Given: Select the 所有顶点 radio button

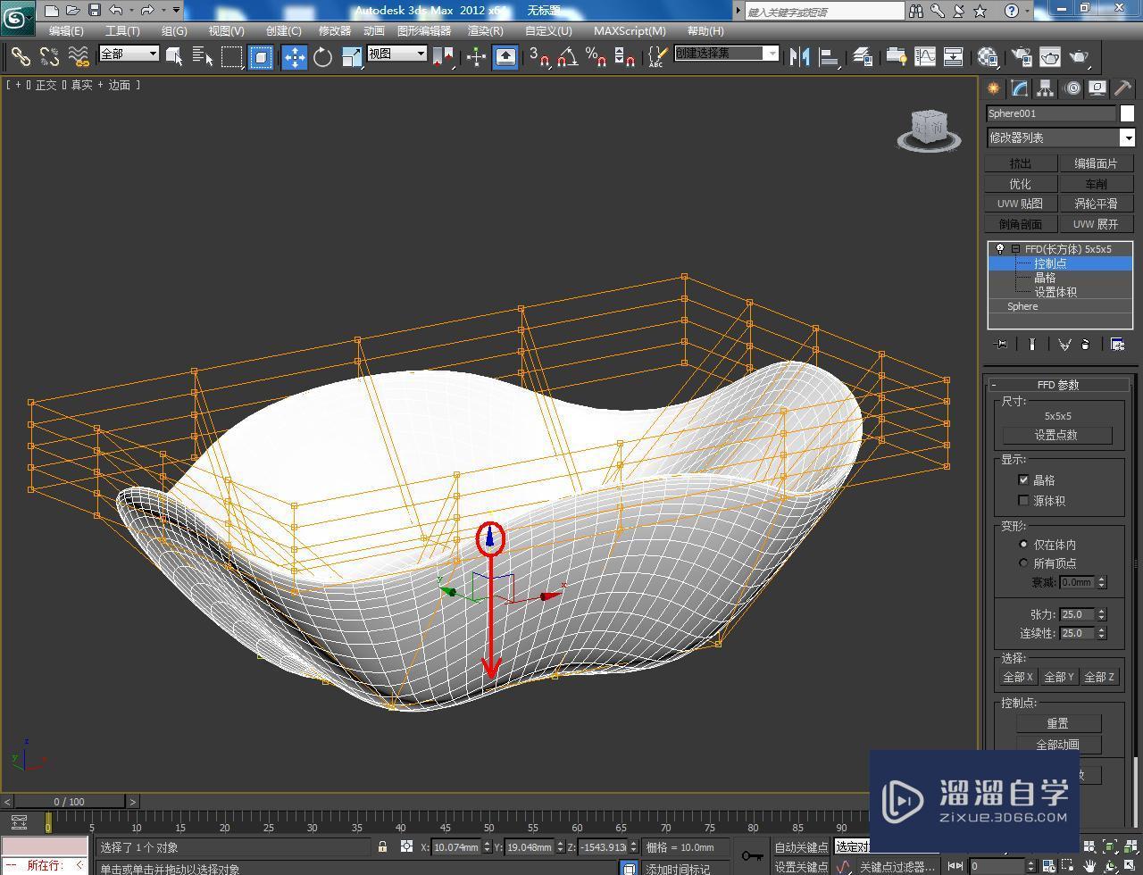Looking at the screenshot, I should pos(1024,562).
